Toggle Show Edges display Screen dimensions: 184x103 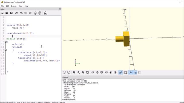pos(139,72)
